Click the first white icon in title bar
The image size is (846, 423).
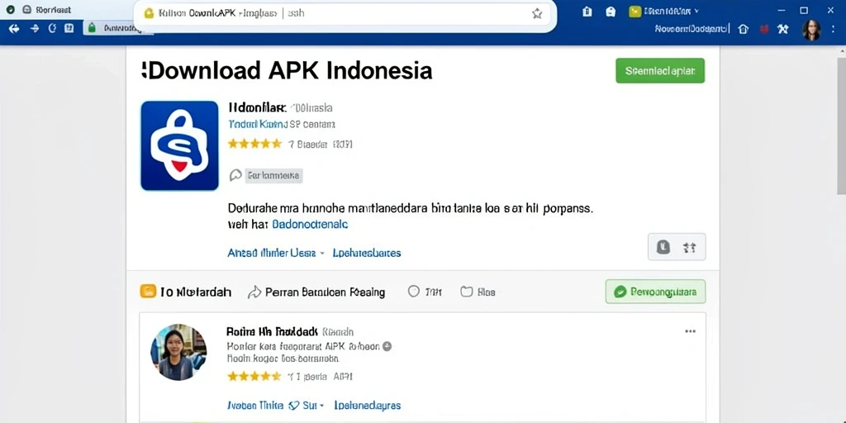(587, 12)
